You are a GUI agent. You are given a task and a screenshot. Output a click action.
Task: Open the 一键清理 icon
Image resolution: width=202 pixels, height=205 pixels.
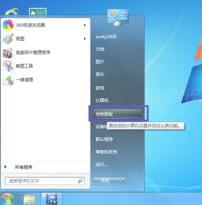(x=8, y=80)
